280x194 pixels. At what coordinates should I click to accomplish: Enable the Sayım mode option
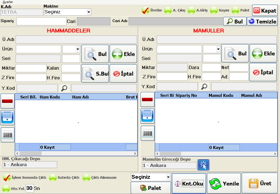(x=214, y=11)
